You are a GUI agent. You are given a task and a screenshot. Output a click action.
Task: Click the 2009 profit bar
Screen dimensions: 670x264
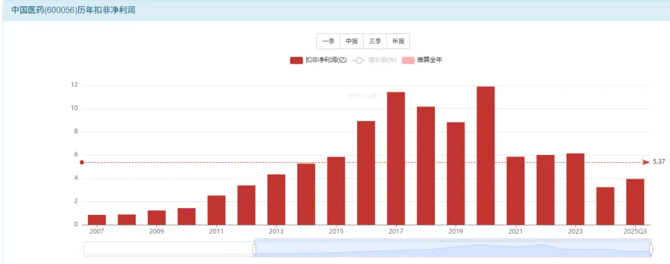[157, 218]
